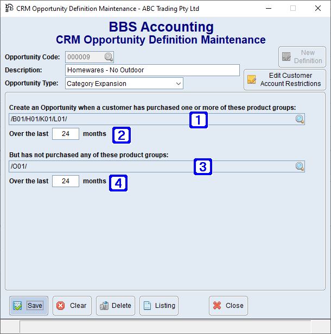Click the Description field 'Homewares - No Outdoor'
331x334 pixels.
[152, 70]
